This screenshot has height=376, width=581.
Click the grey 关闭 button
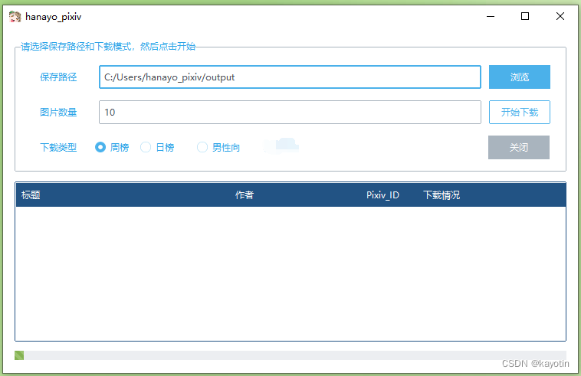point(519,147)
